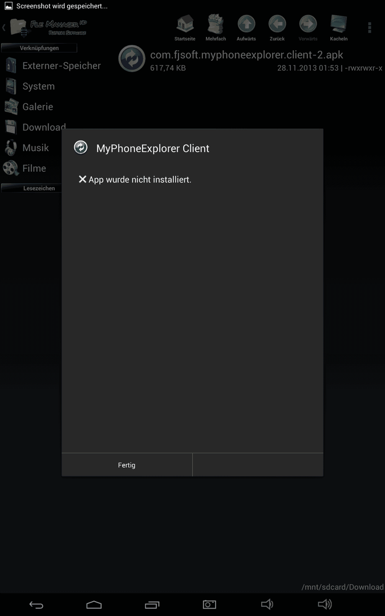
Task: Click the Filme film reel icon
Action: pos(11,168)
